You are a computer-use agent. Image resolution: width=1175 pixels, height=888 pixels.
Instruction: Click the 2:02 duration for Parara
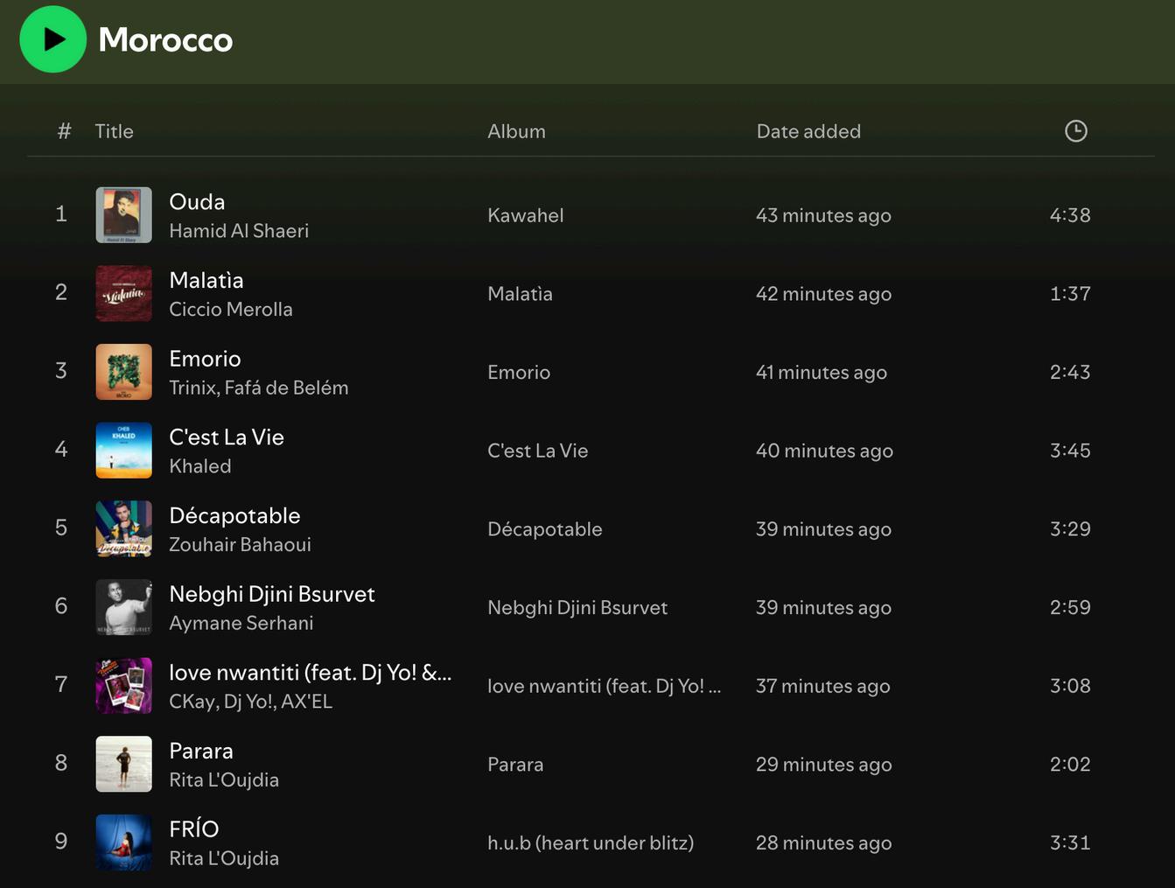click(1070, 764)
